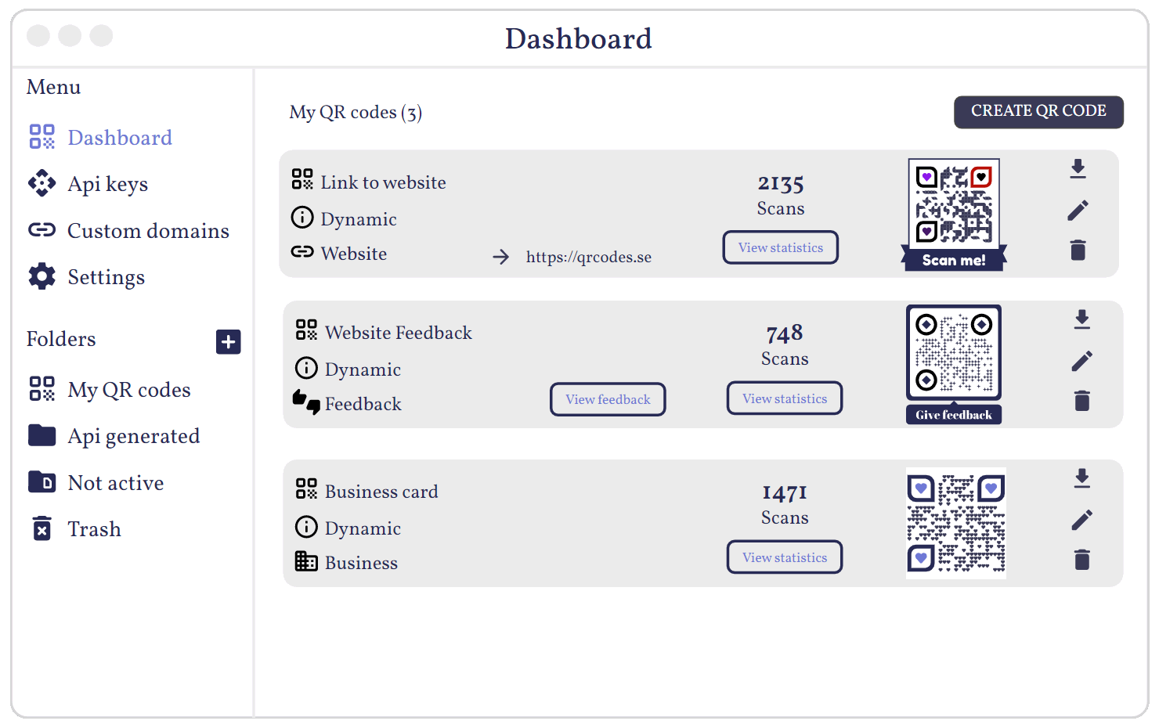Select the Dashboard menu icon
The width and height of the screenshot is (1159, 728).
pyautogui.click(x=42, y=136)
